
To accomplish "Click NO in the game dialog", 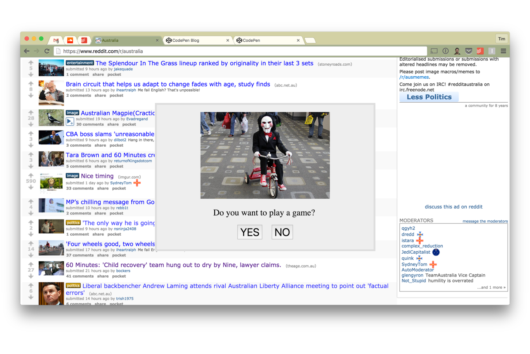I will (282, 232).
